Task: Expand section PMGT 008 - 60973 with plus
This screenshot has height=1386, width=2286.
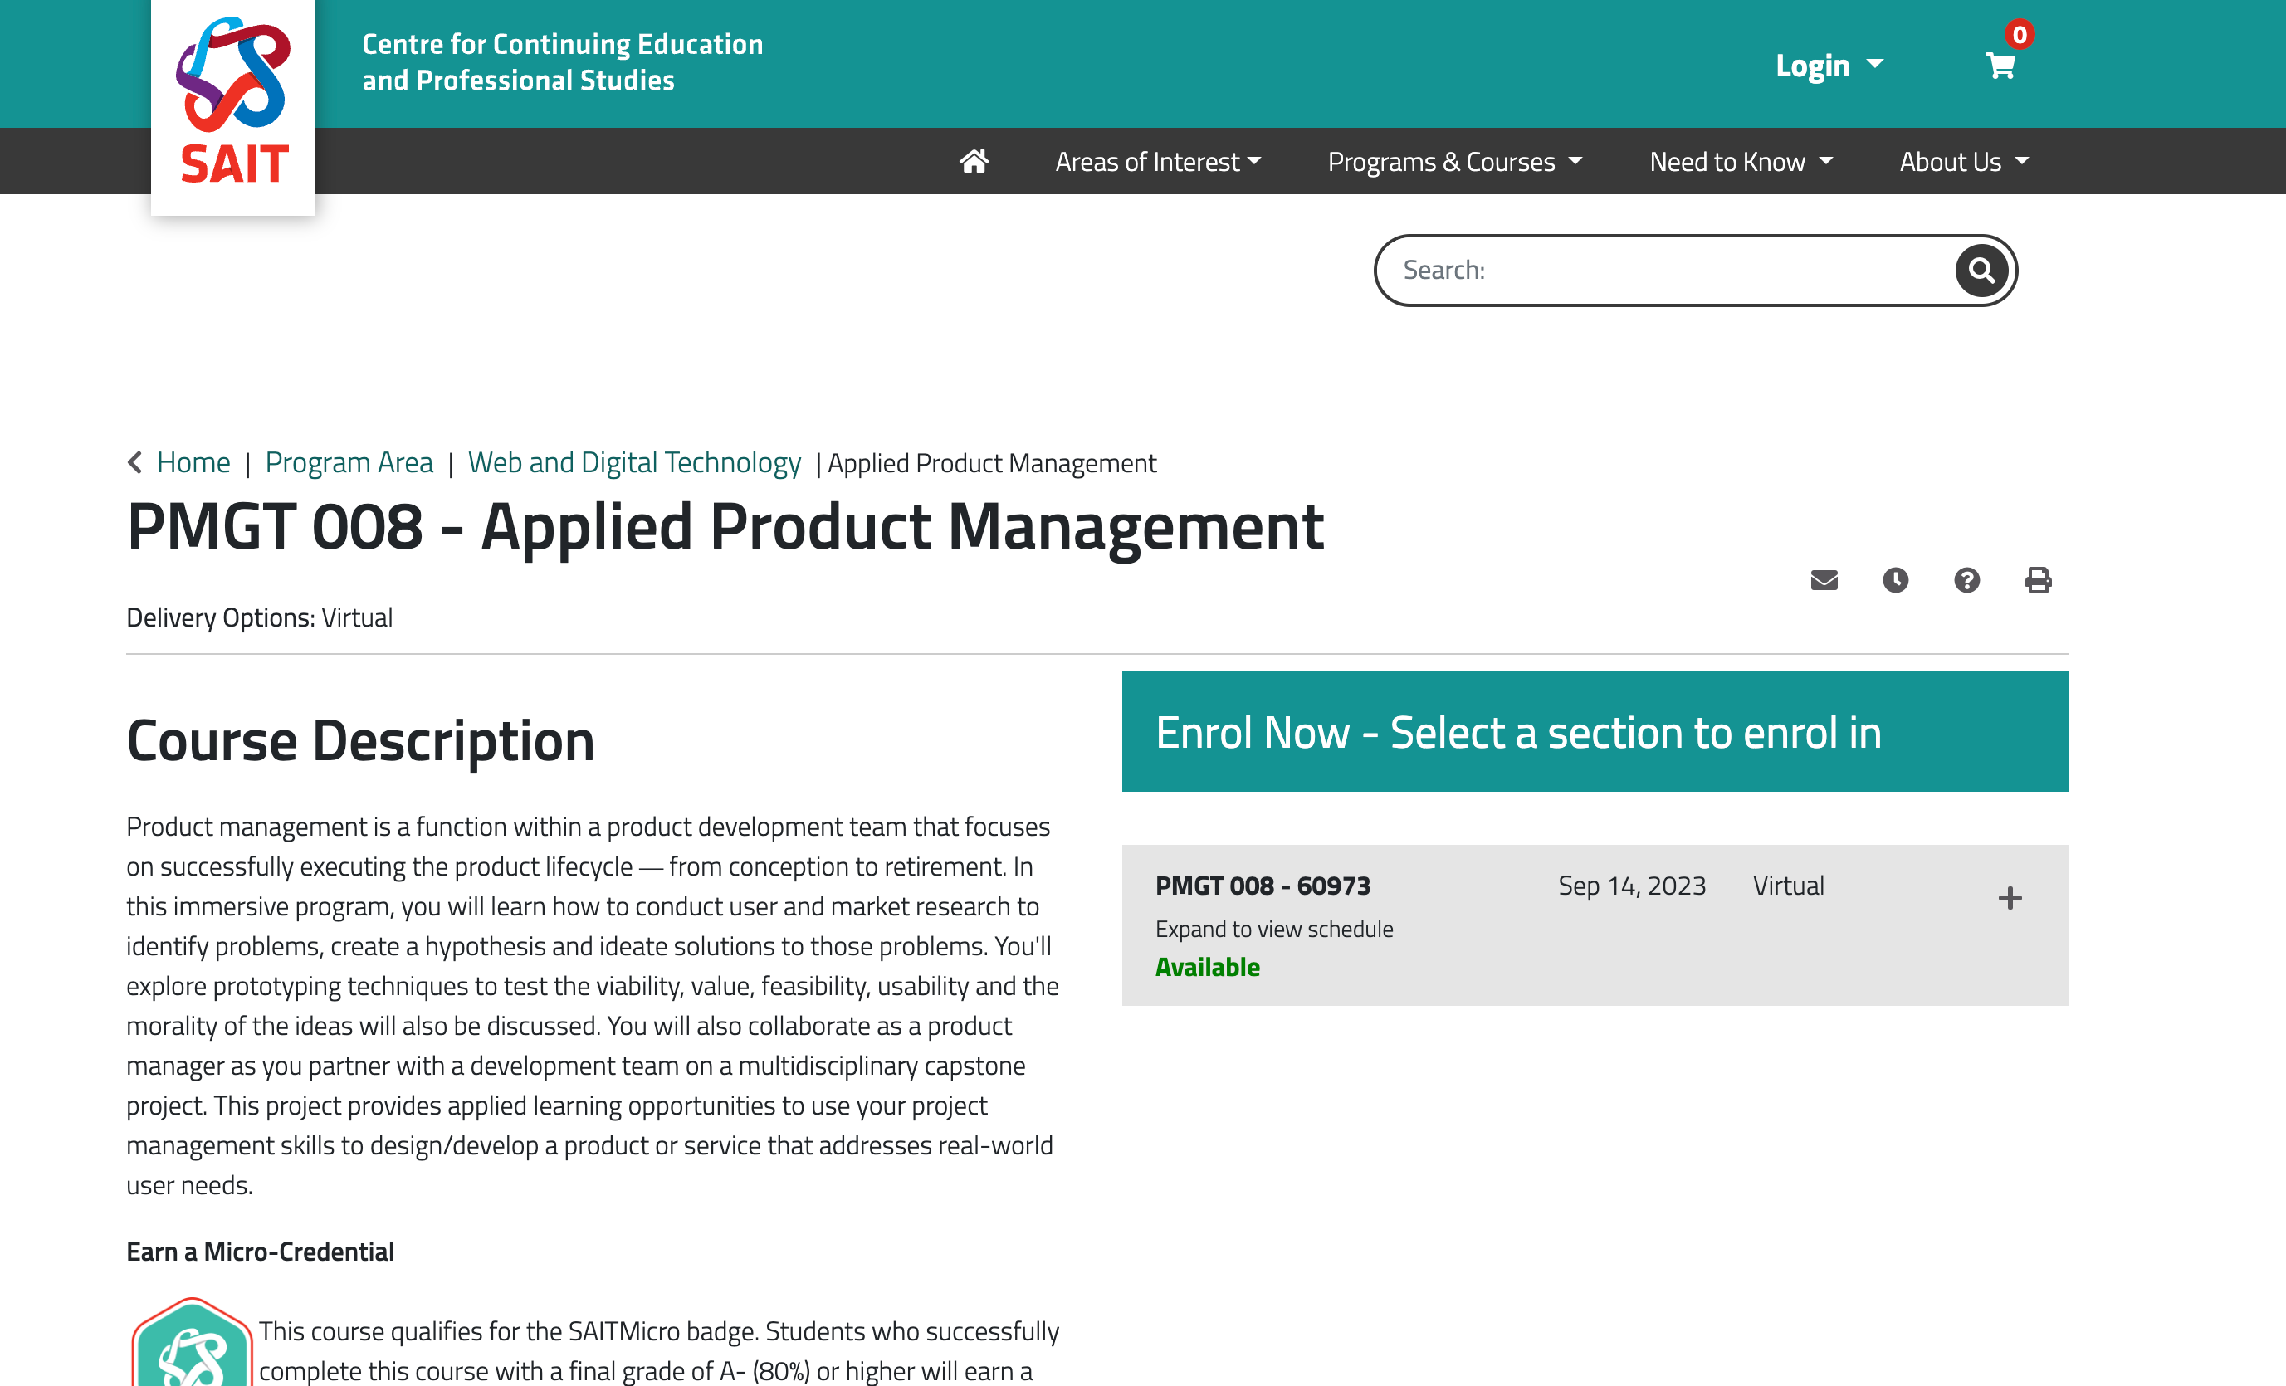Action: click(x=2010, y=898)
